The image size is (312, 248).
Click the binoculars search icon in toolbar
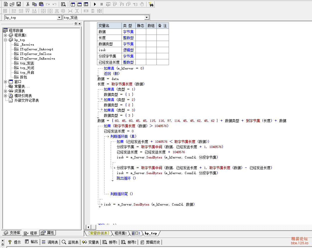pos(151,4)
